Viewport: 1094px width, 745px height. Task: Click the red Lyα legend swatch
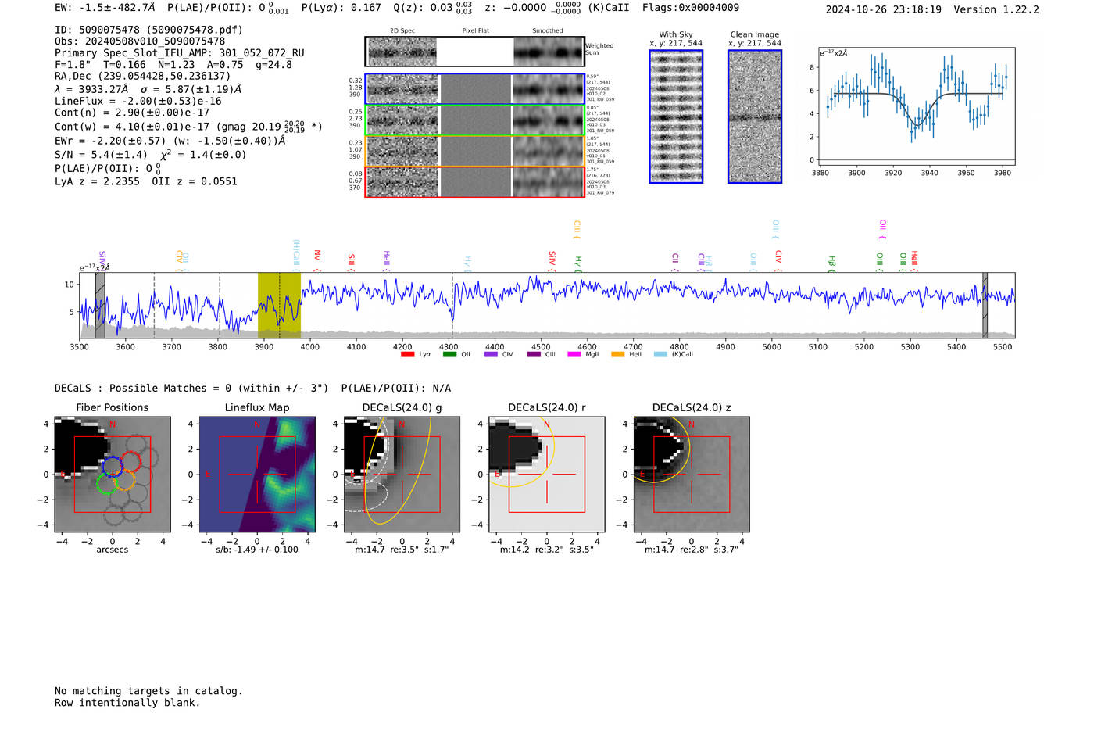pos(407,354)
